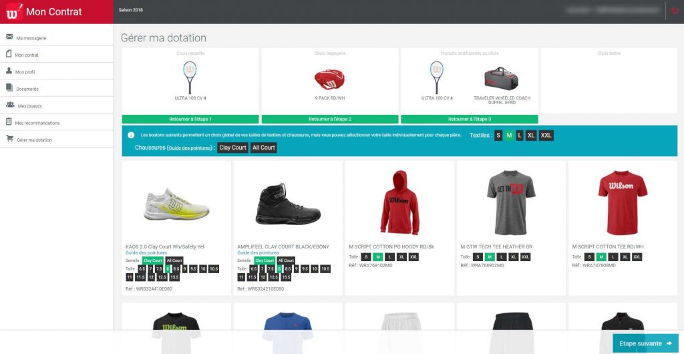Click the Etape suivante button
This screenshot has width=684, height=354.
[646, 343]
